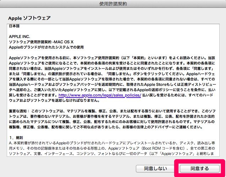Click the 'APPLE INC.' line
The image size is (226, 177).
(x=20, y=37)
